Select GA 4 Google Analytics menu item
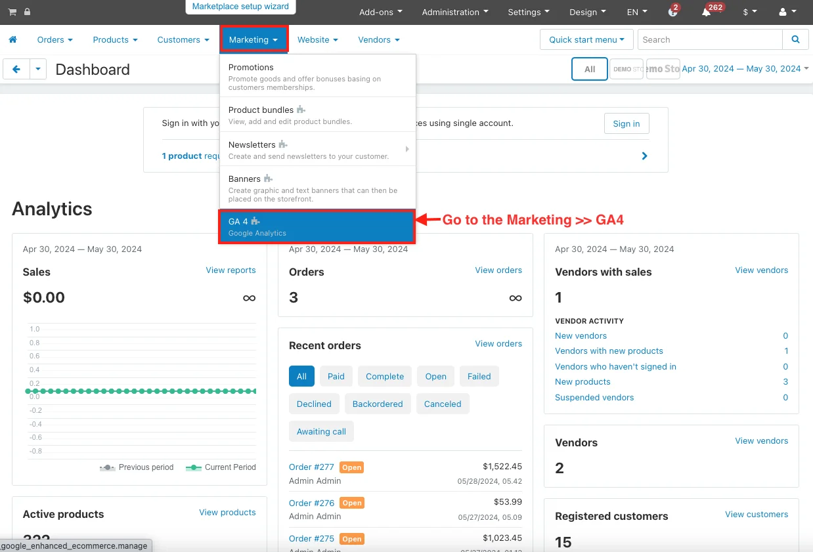This screenshot has width=813, height=552. click(x=317, y=226)
